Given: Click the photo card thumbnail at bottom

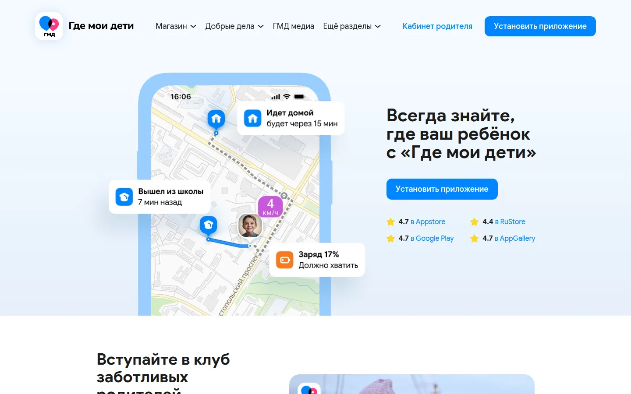Looking at the screenshot, I should 412,384.
